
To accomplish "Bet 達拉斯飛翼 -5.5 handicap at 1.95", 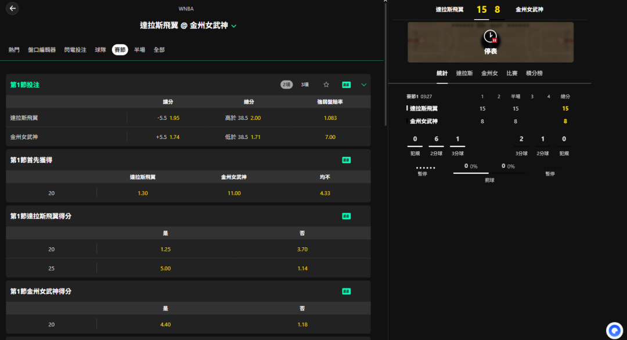I will coord(168,118).
